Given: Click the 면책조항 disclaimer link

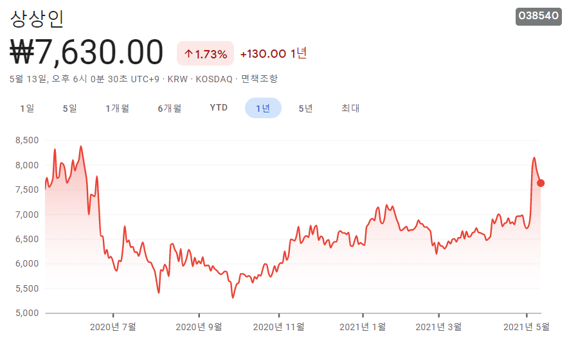Looking at the screenshot, I should click(259, 78).
